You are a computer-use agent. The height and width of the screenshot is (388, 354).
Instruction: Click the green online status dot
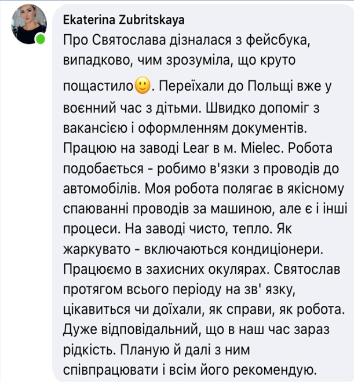pyautogui.click(x=40, y=40)
